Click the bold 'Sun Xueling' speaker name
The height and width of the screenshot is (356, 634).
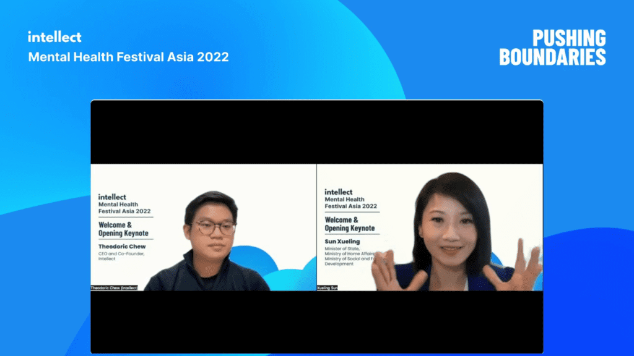pyautogui.click(x=342, y=242)
